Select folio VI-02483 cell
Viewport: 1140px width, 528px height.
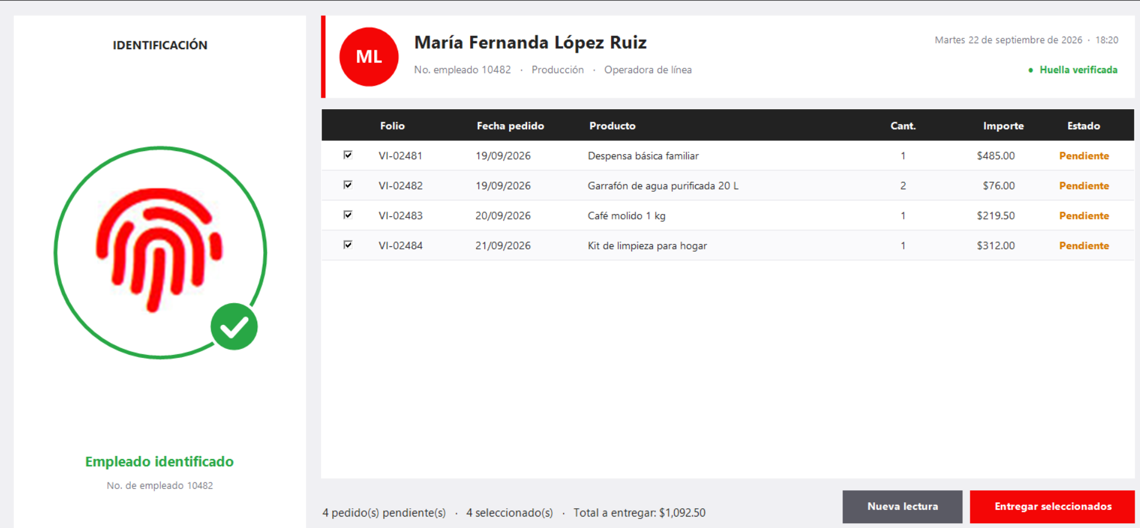pyautogui.click(x=401, y=216)
